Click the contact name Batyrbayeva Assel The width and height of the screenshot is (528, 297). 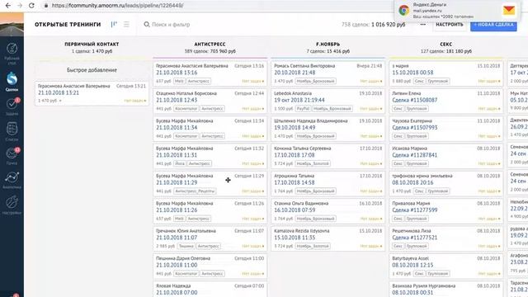pyautogui.click(x=410, y=258)
